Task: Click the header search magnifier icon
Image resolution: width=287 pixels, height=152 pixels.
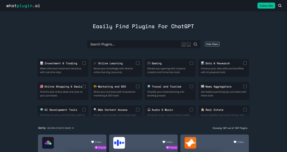Action: (280, 6)
